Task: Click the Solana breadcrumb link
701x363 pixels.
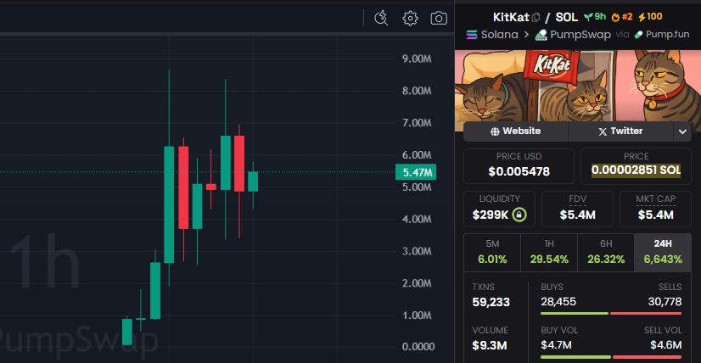Action: coord(499,35)
